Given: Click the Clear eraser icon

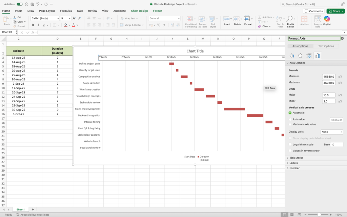Looking at the screenshot, I should coord(260,26).
